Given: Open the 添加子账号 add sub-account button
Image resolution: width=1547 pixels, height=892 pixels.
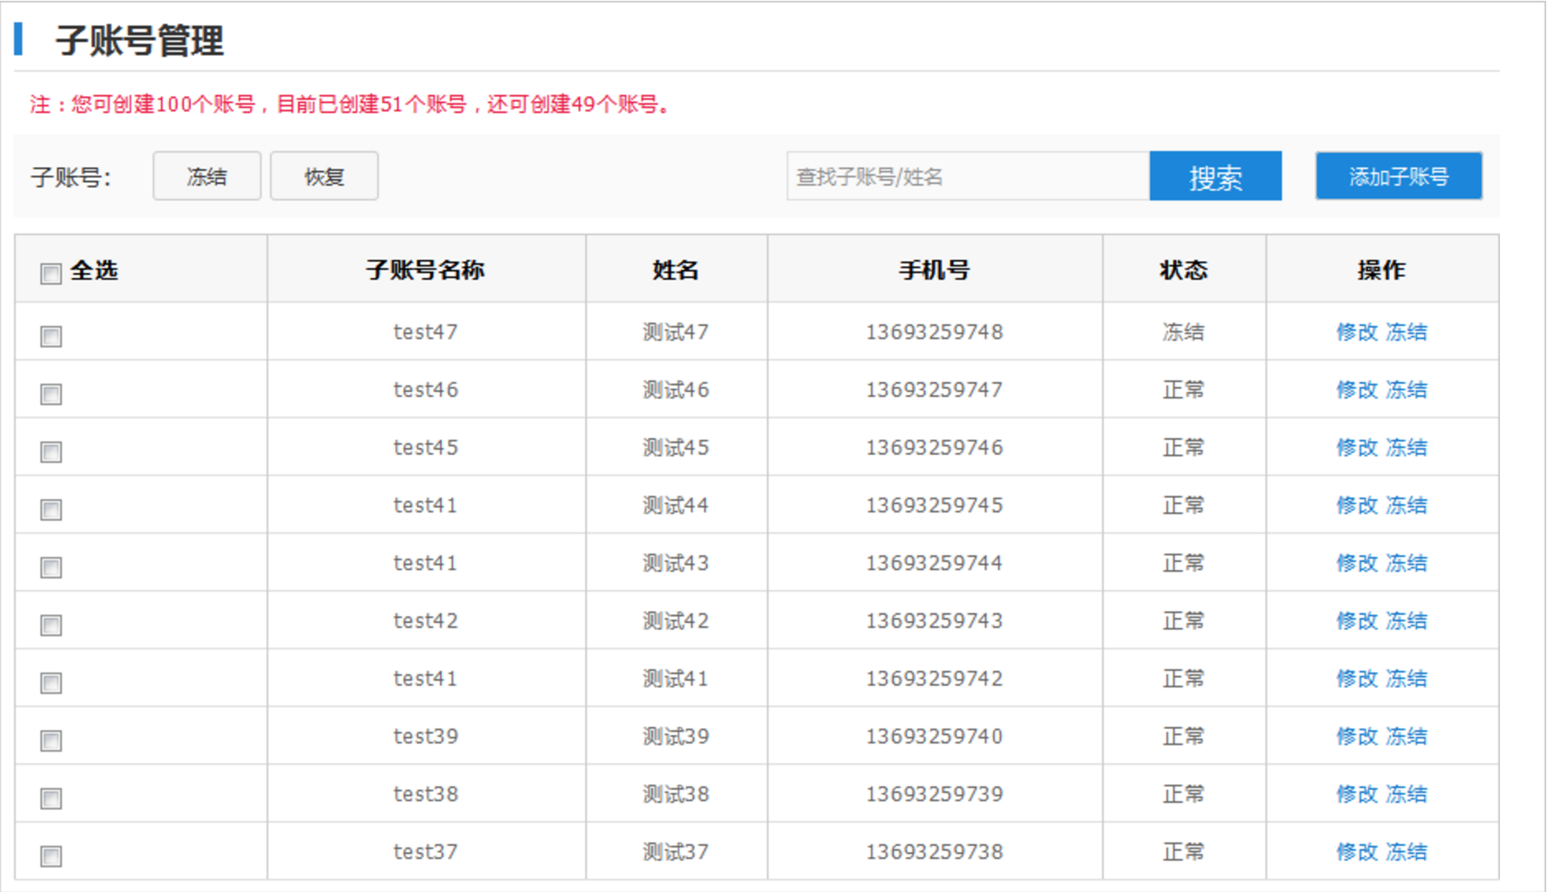Looking at the screenshot, I should pos(1398,177).
